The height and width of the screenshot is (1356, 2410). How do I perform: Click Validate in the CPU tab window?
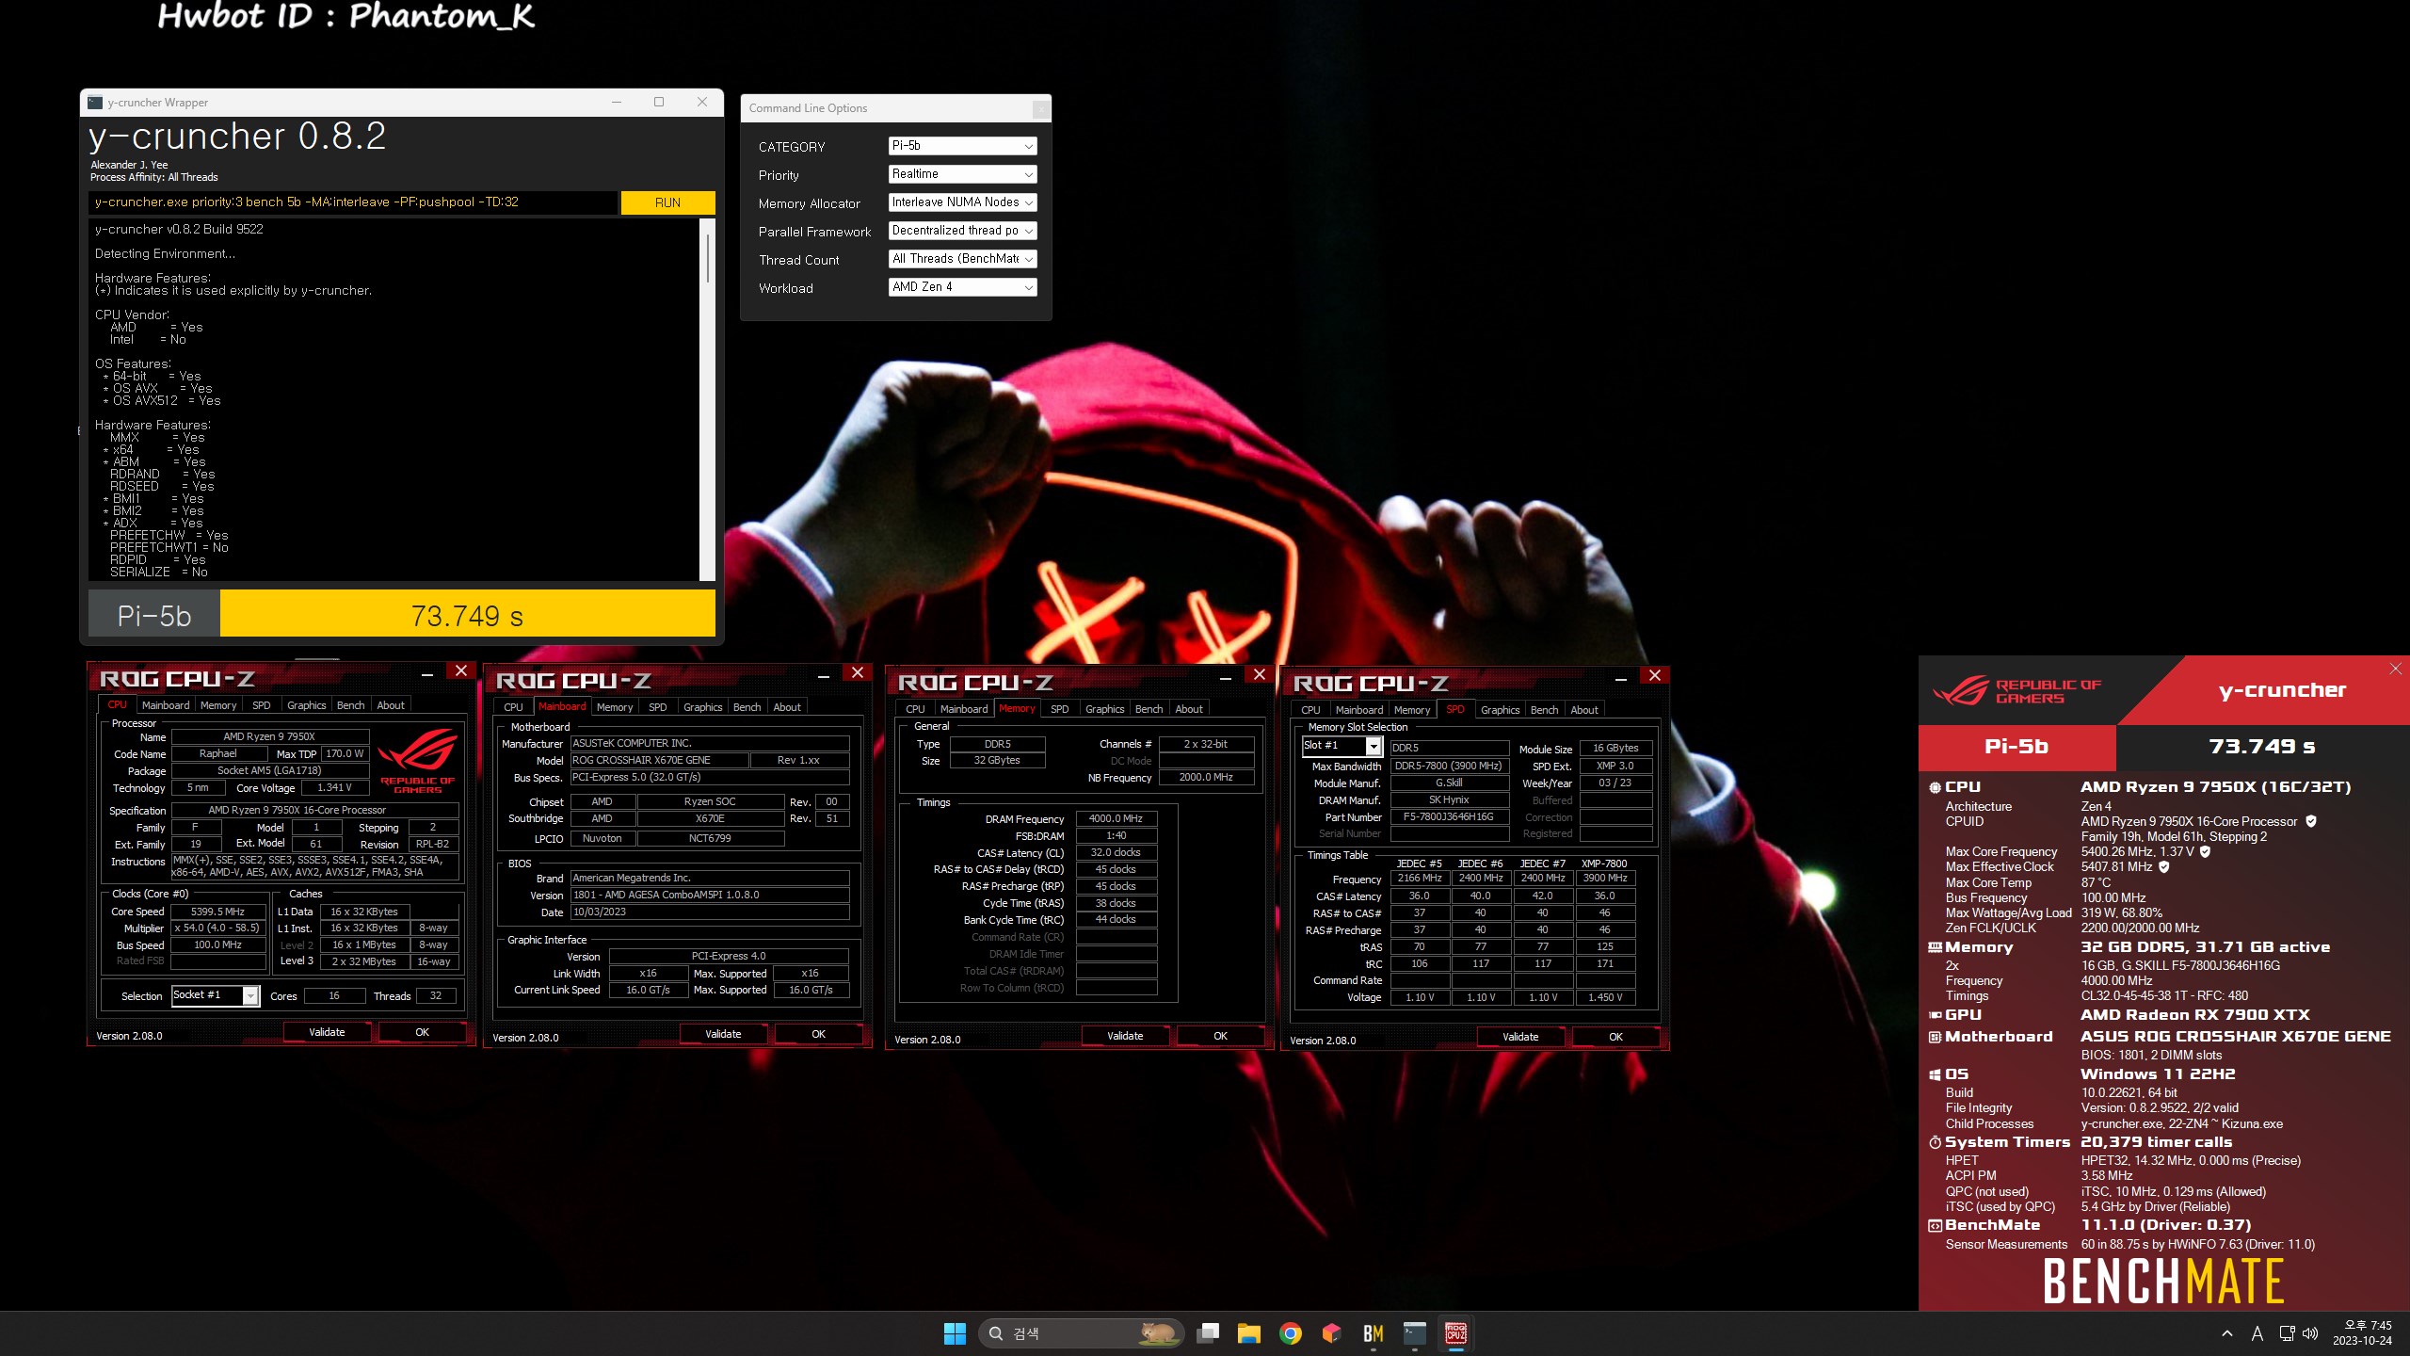327,1032
